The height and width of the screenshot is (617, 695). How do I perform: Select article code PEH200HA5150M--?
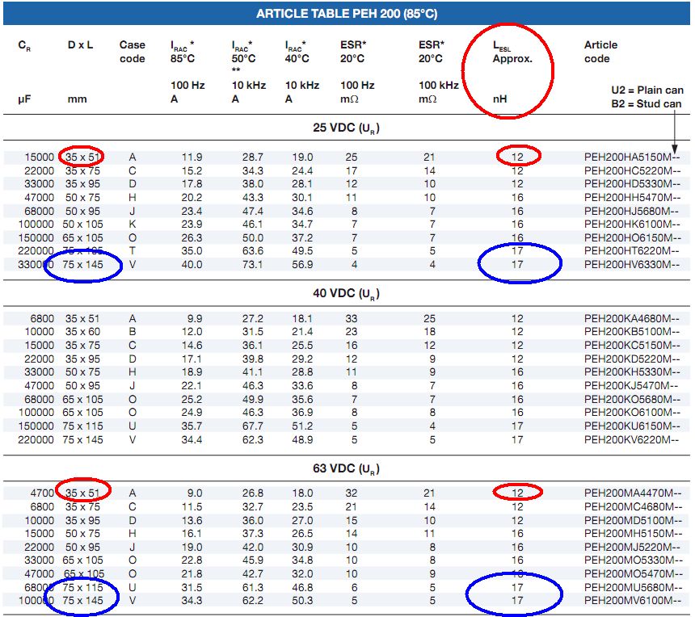(x=632, y=157)
